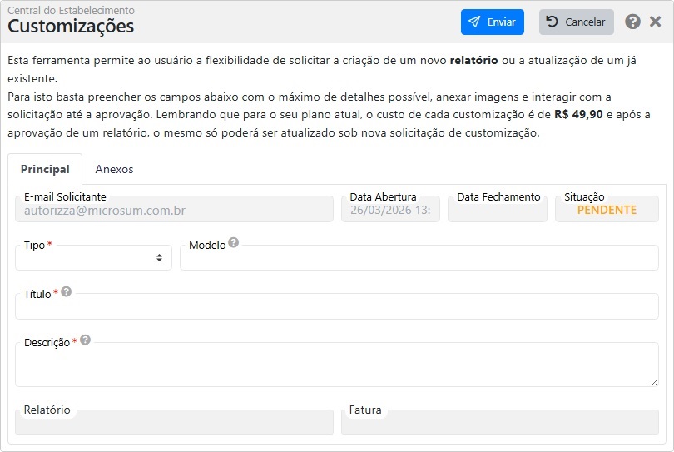Click the help icon beside Título
Image resolution: width=674 pixels, height=452 pixels.
tap(67, 292)
